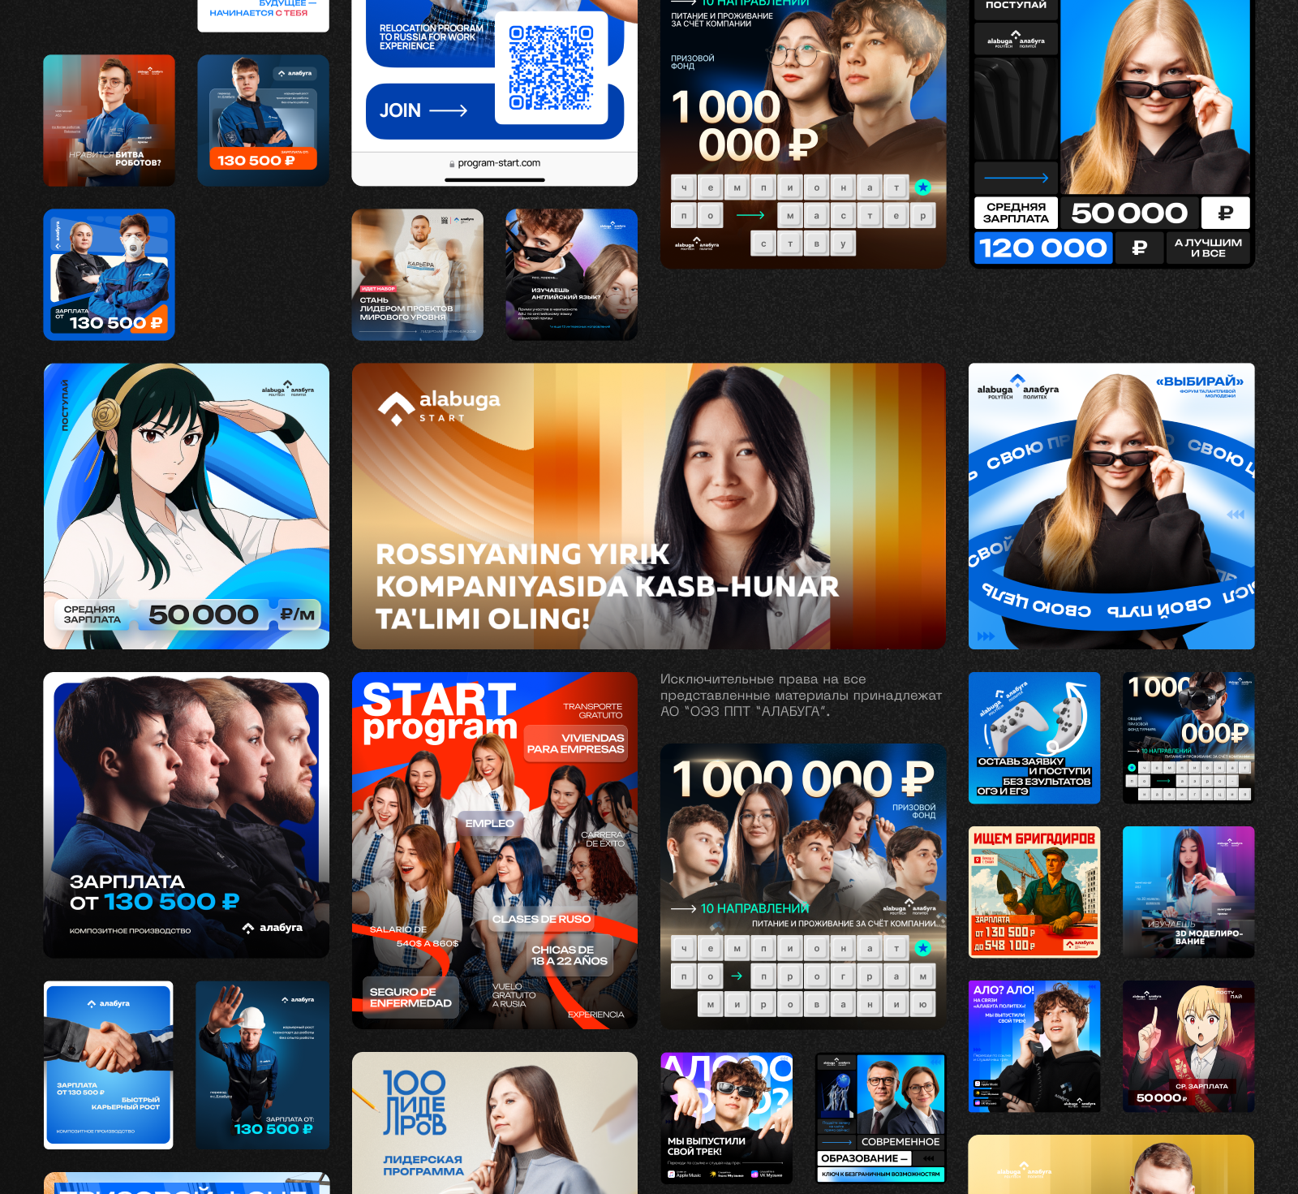Click the alabuga START logo icon
The height and width of the screenshot is (1194, 1298).
point(396,407)
